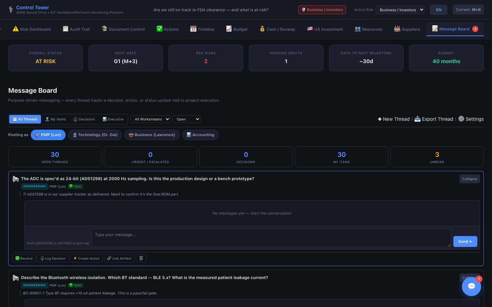
Task: Click Export Thread link
Action: click(x=434, y=119)
